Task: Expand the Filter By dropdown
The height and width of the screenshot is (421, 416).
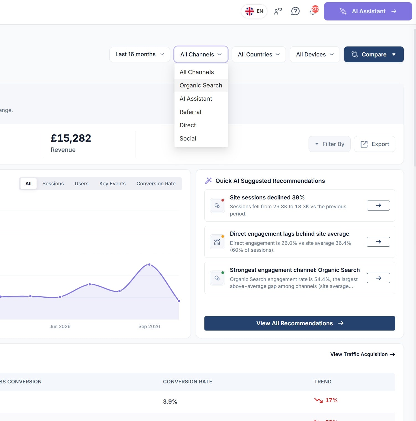Action: 330,144
